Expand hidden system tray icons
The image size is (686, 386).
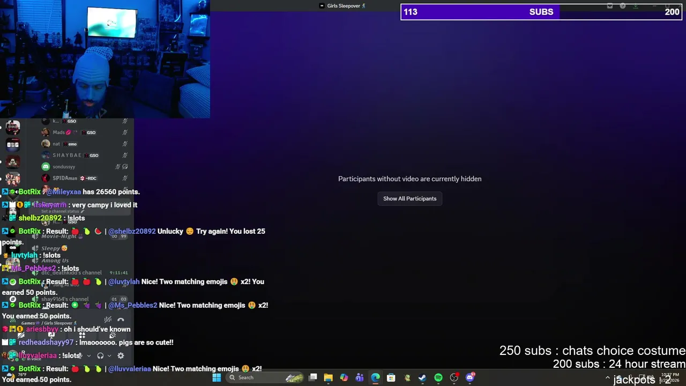pyautogui.click(x=608, y=377)
